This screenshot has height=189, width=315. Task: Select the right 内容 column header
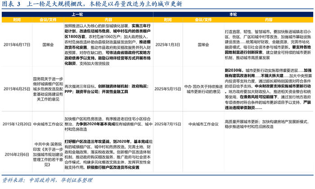[269, 20]
